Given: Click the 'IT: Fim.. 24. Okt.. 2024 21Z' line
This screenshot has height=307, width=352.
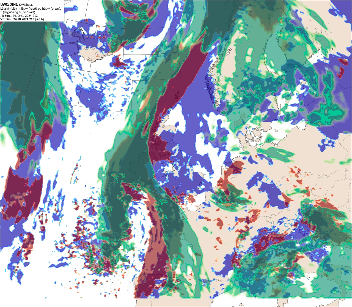Looking at the screenshot, I should (19, 16).
